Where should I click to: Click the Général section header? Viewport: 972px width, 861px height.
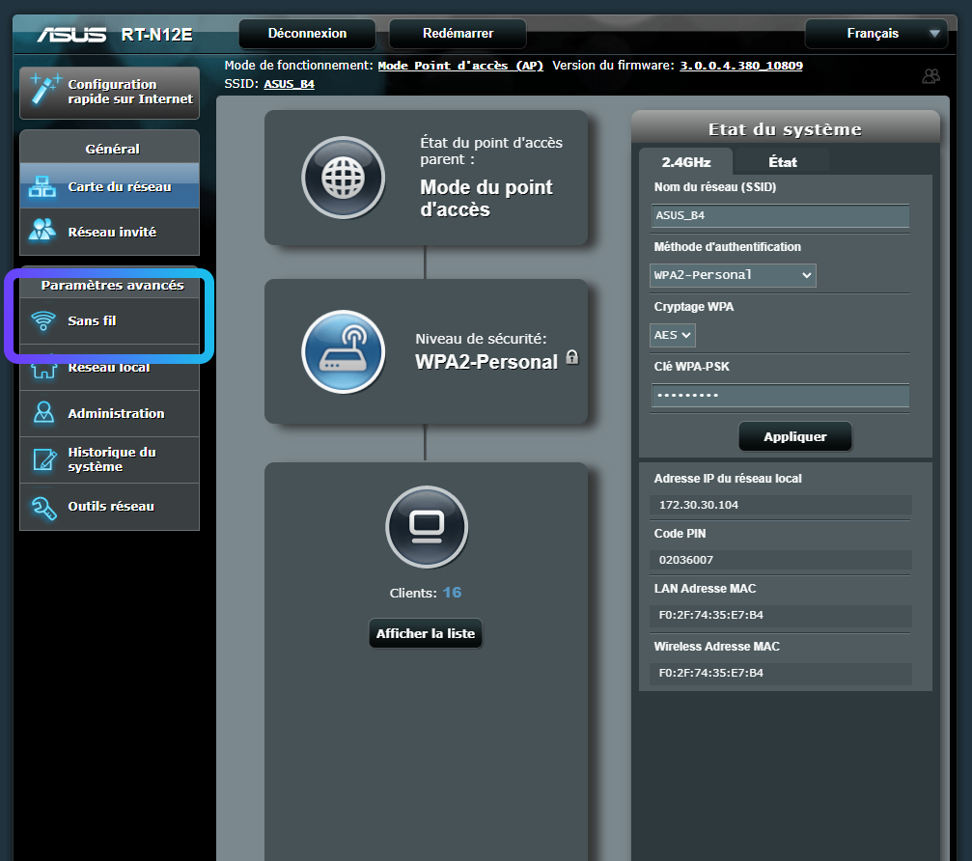112,149
